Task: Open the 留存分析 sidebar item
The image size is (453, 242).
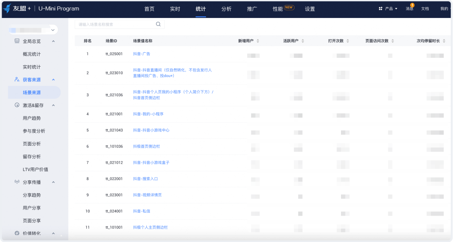Action: point(32,157)
